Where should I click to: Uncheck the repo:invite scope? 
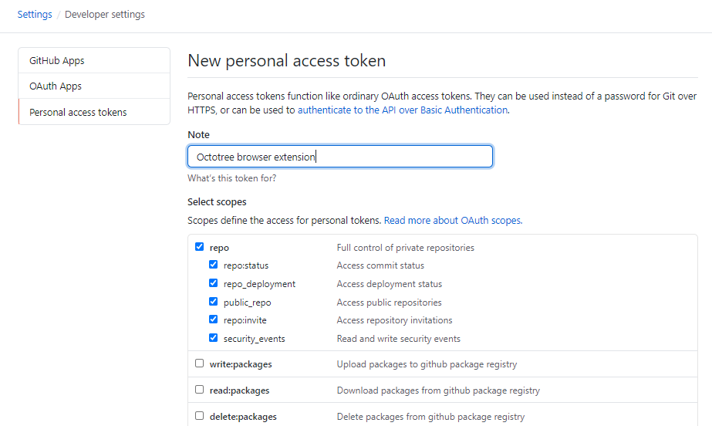pos(213,319)
